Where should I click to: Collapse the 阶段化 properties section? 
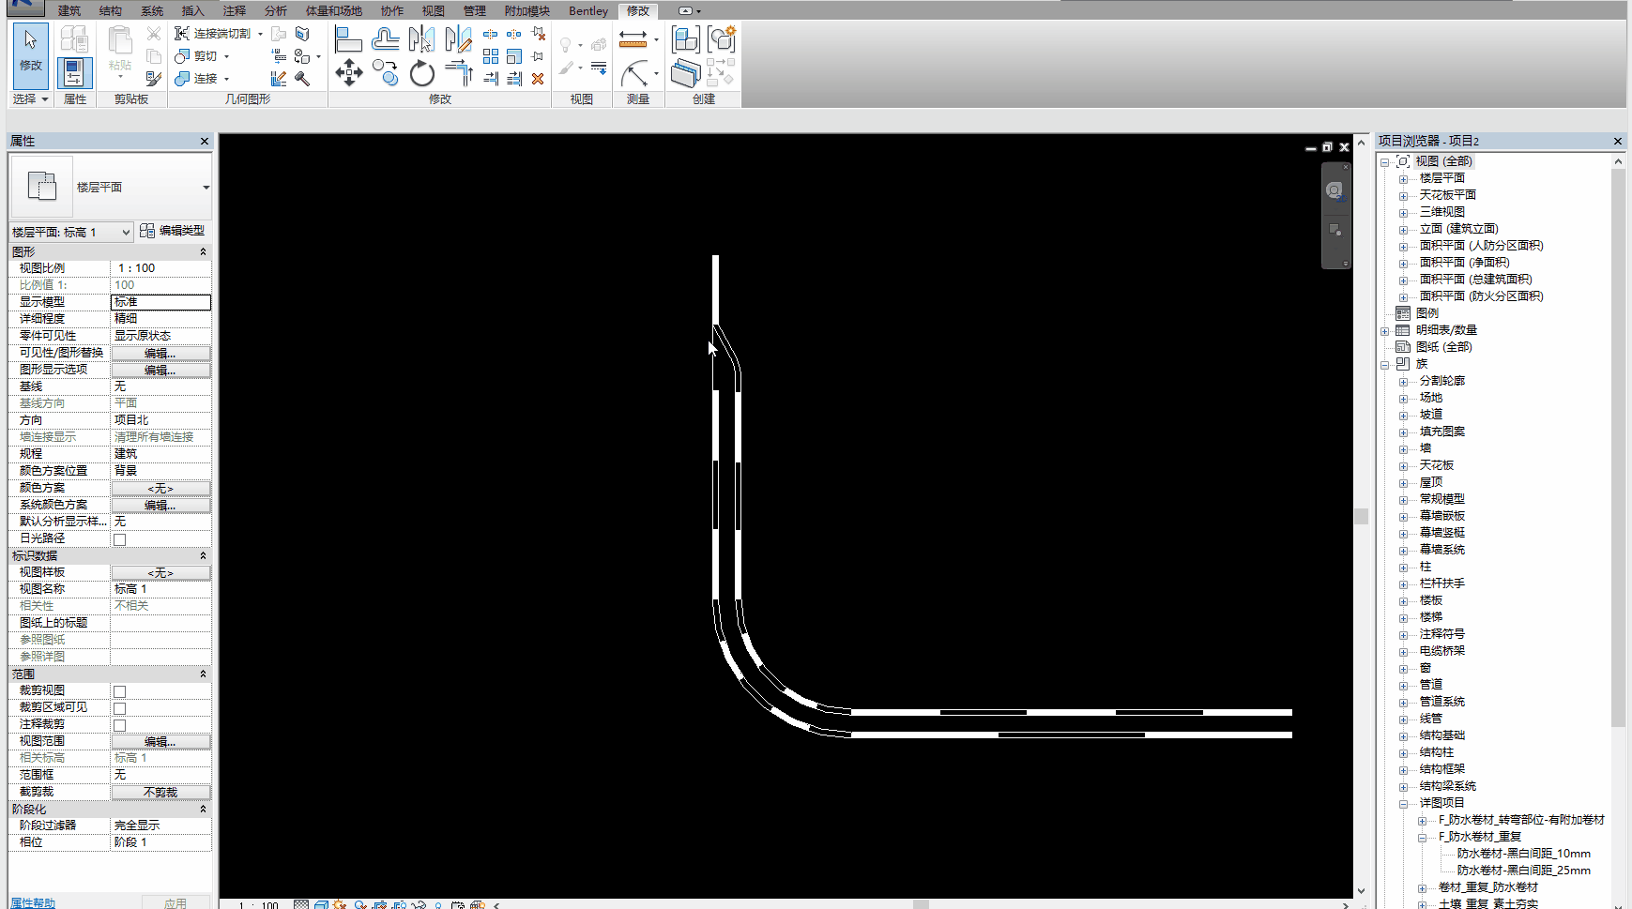[x=203, y=809]
